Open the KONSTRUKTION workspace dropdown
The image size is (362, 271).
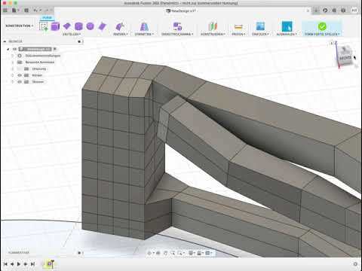click(x=20, y=26)
